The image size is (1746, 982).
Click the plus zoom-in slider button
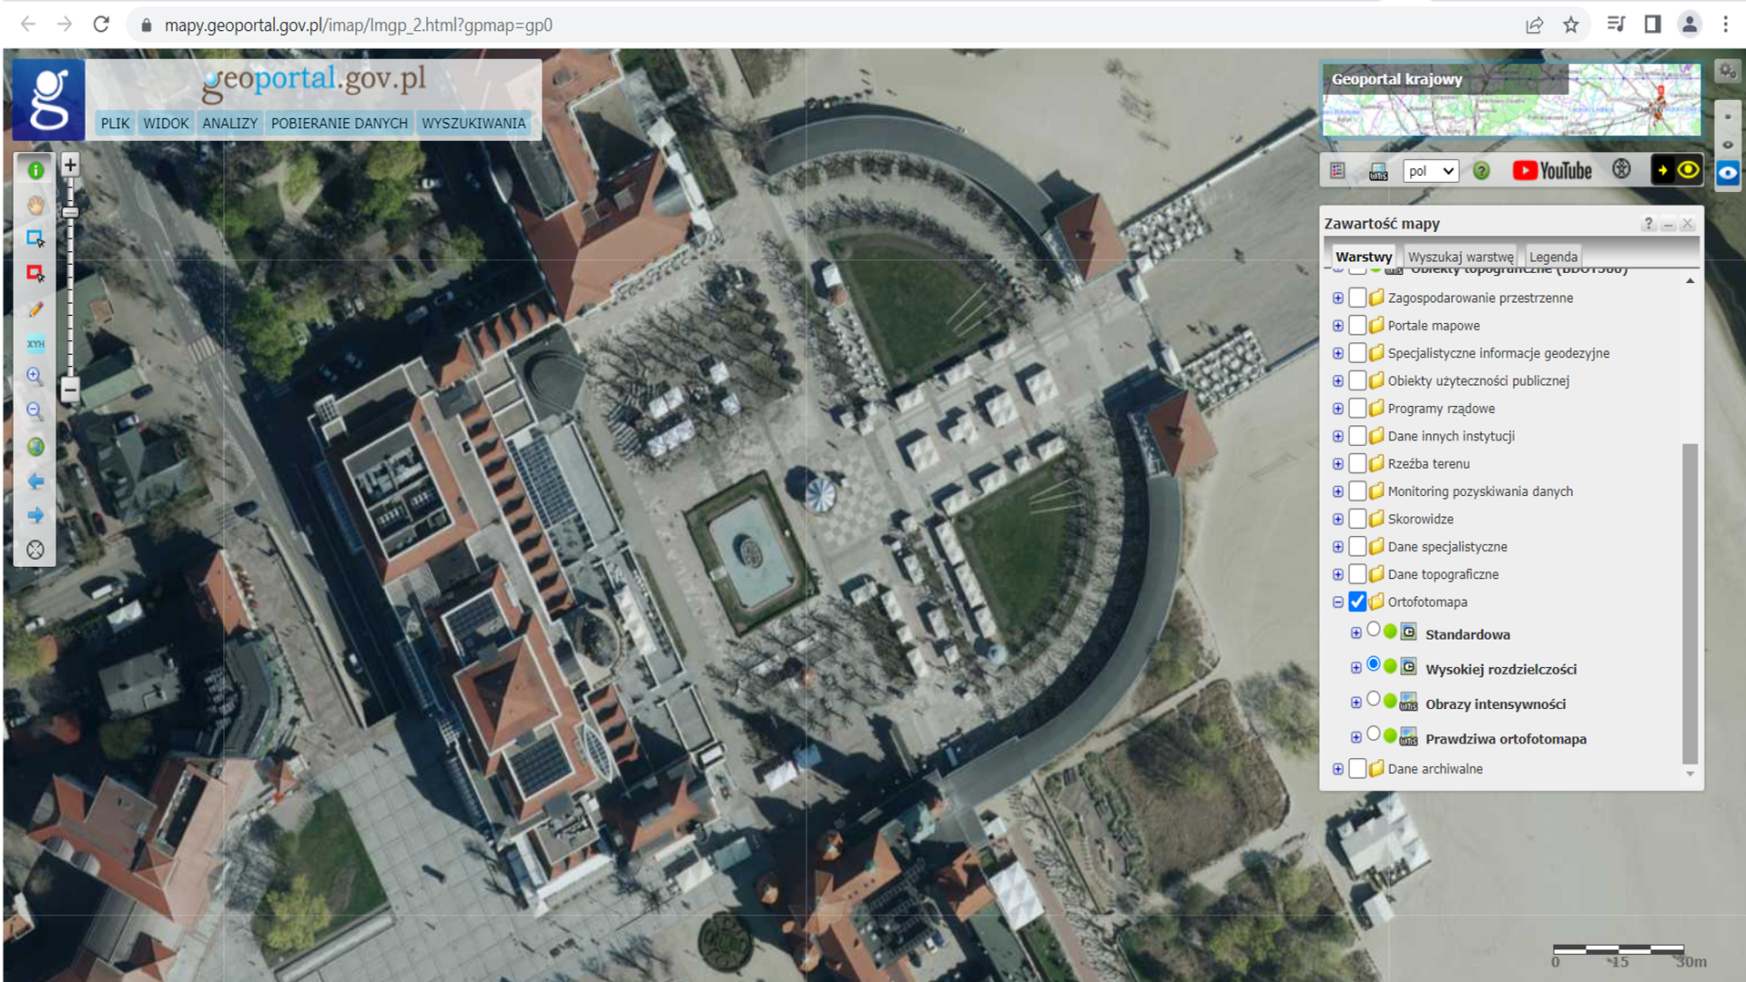pos(70,165)
